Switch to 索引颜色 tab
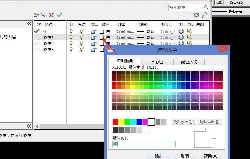 coord(125,61)
